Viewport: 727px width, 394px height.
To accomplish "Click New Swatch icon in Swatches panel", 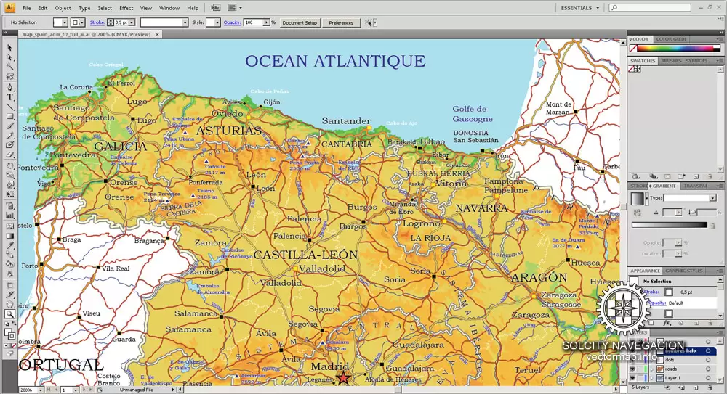I will pos(696,176).
